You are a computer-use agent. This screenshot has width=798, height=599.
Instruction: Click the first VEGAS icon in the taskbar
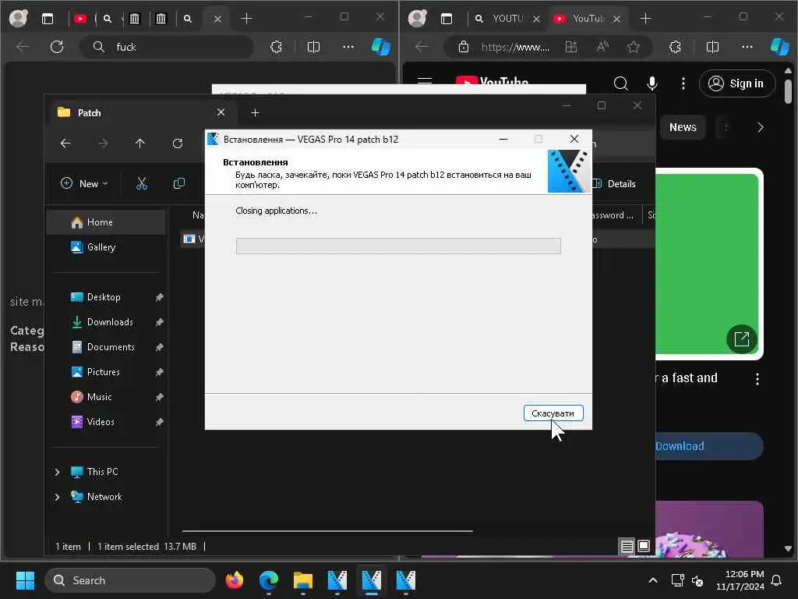click(337, 580)
